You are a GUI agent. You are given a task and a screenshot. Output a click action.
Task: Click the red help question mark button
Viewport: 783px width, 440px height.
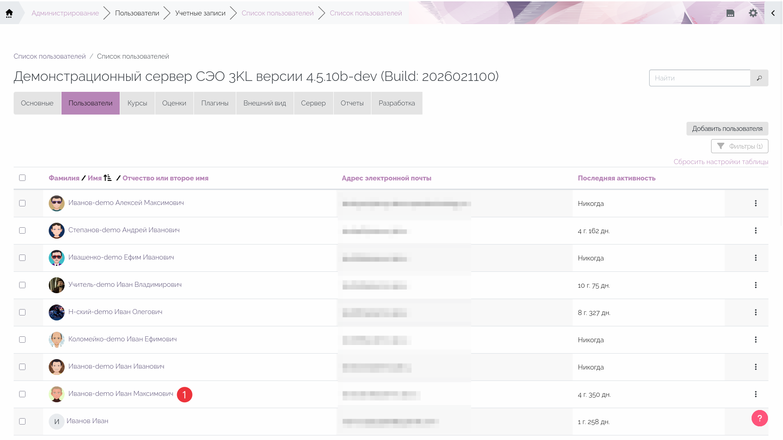[x=759, y=418]
